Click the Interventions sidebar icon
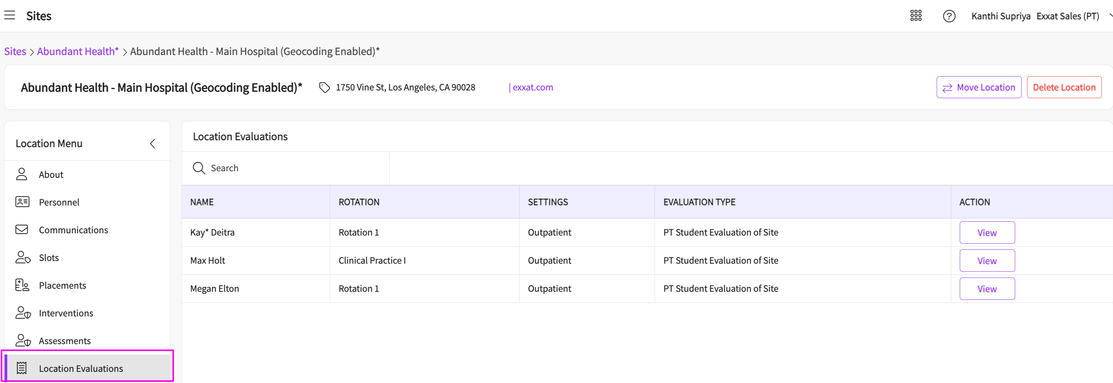Viewport: 1113px width, 383px height. tap(23, 313)
